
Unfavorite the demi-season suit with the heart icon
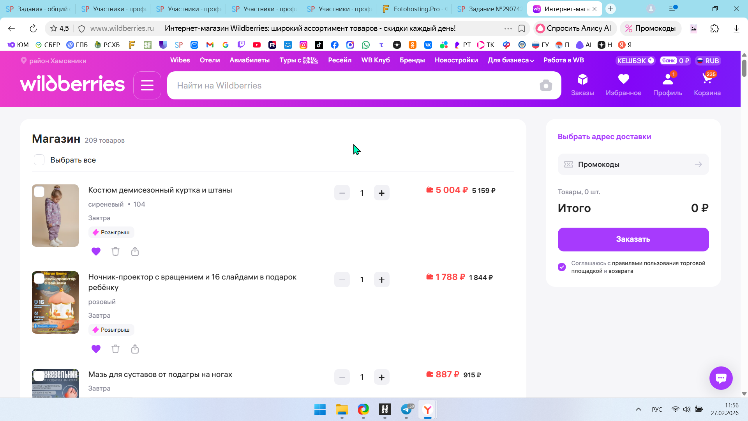click(x=96, y=251)
